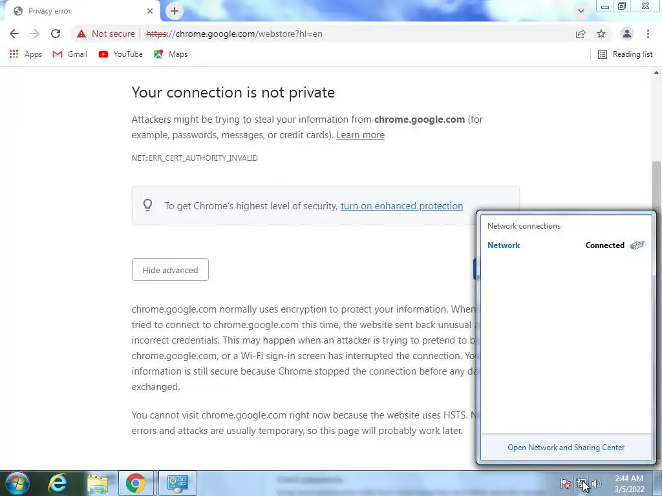Screen dimensions: 662x496
Task: Open the Apps bookmark shortcut
Action: 25,54
